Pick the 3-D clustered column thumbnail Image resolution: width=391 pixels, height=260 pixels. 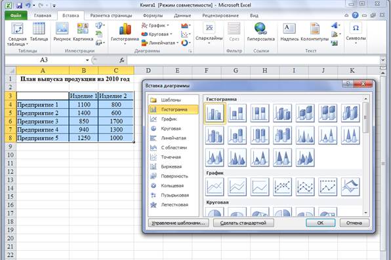tap(282, 113)
